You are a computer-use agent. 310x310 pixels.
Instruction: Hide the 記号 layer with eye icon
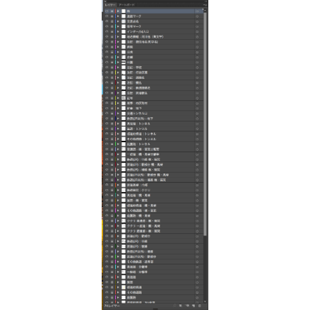pyautogui.click(x=106, y=98)
